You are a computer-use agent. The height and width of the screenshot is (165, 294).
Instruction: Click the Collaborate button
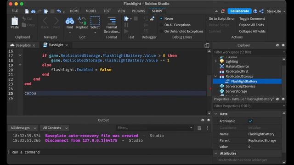pos(239,11)
